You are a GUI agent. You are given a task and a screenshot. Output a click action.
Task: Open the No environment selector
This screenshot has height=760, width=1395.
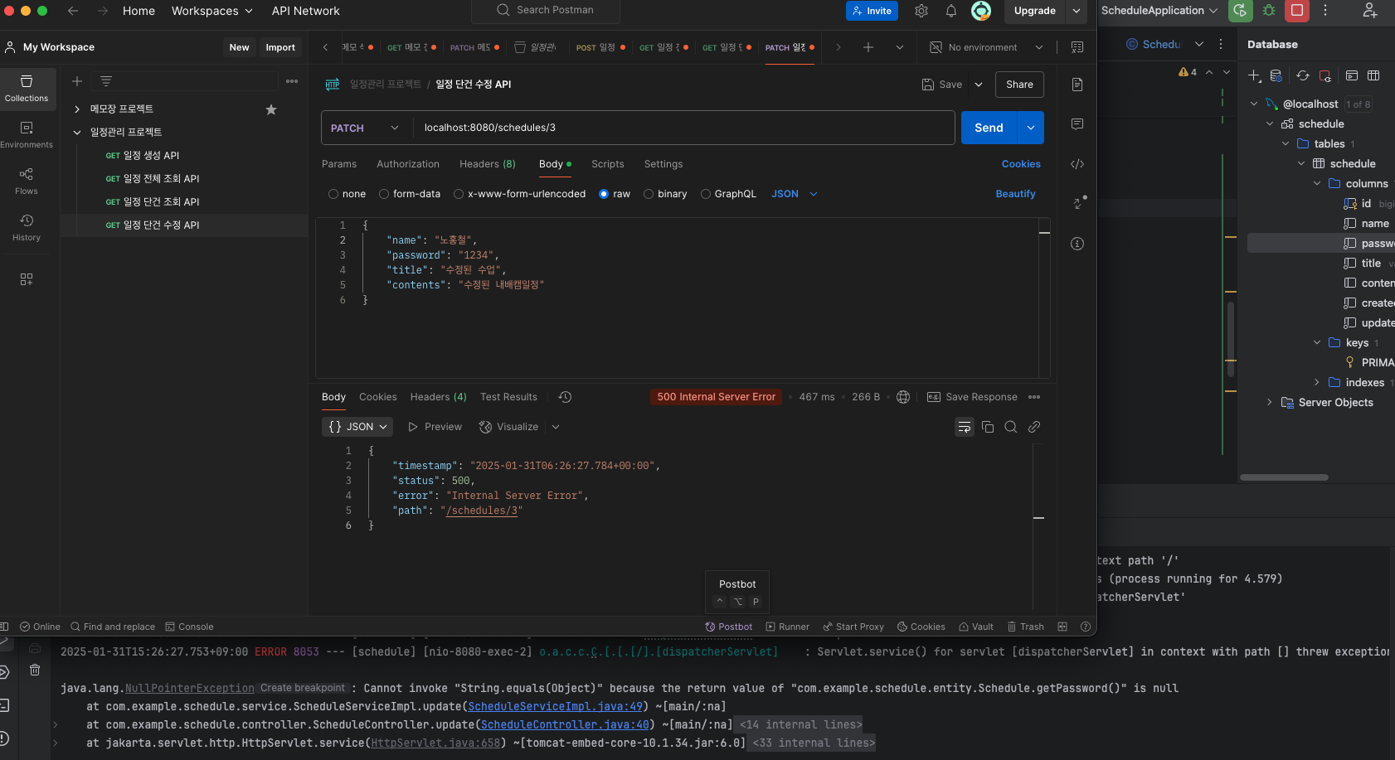click(x=987, y=47)
